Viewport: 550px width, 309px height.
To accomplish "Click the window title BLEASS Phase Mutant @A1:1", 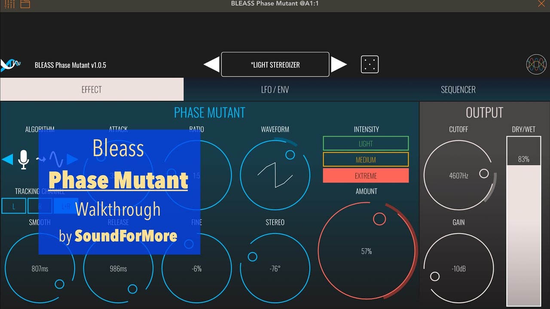I will pos(275,3).
